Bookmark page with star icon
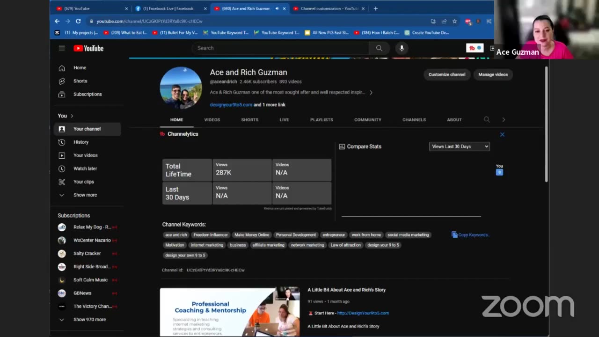599x337 pixels. click(454, 21)
